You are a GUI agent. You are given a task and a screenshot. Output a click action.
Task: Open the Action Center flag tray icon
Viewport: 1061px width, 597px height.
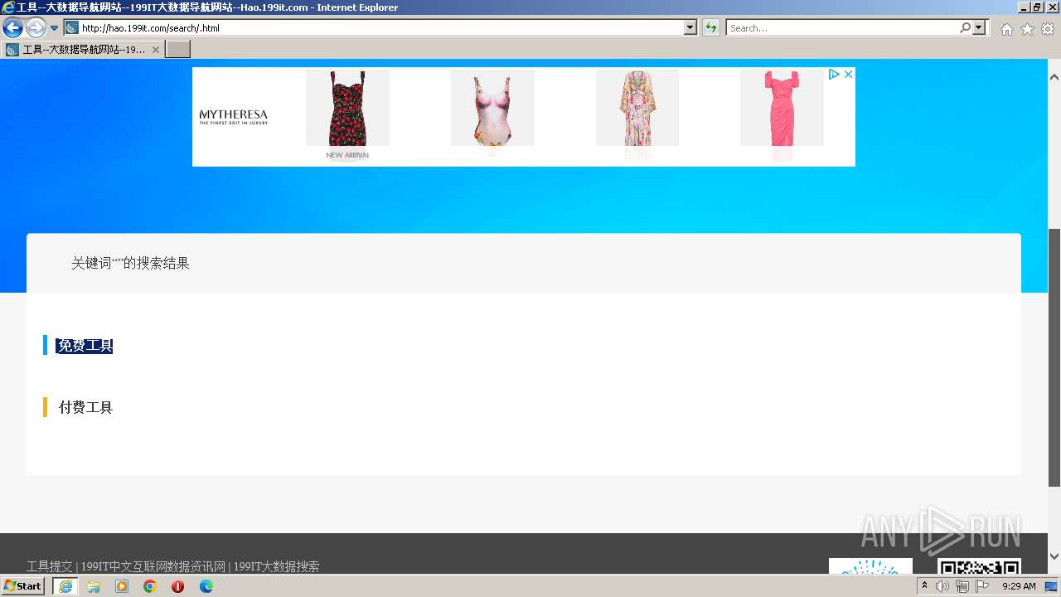[x=982, y=586]
